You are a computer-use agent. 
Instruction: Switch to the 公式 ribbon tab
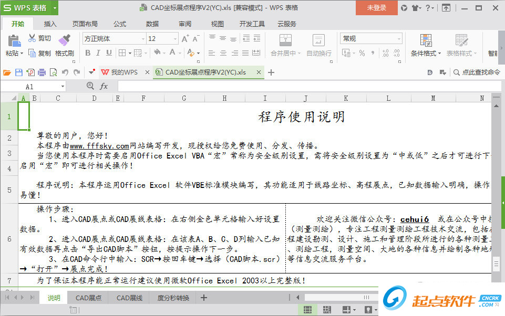click(119, 23)
